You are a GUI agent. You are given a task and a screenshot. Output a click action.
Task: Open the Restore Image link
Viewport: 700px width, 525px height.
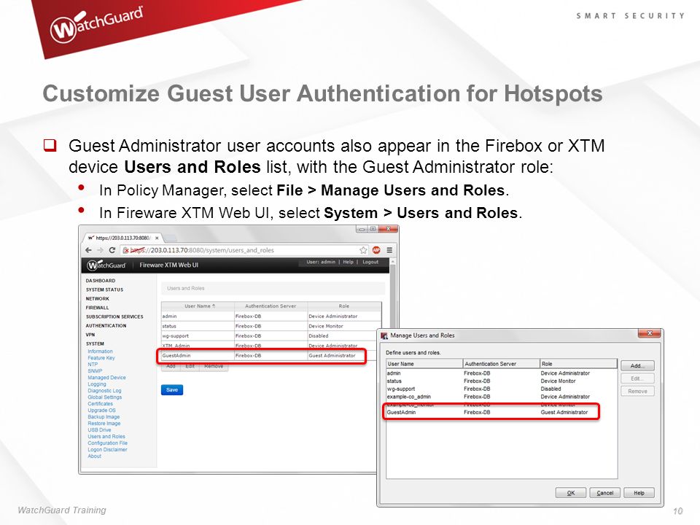coord(104,423)
